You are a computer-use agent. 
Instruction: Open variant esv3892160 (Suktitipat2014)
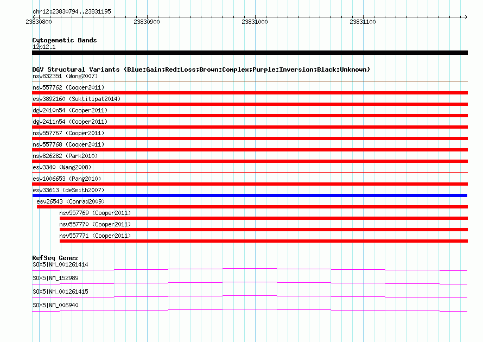77,99
